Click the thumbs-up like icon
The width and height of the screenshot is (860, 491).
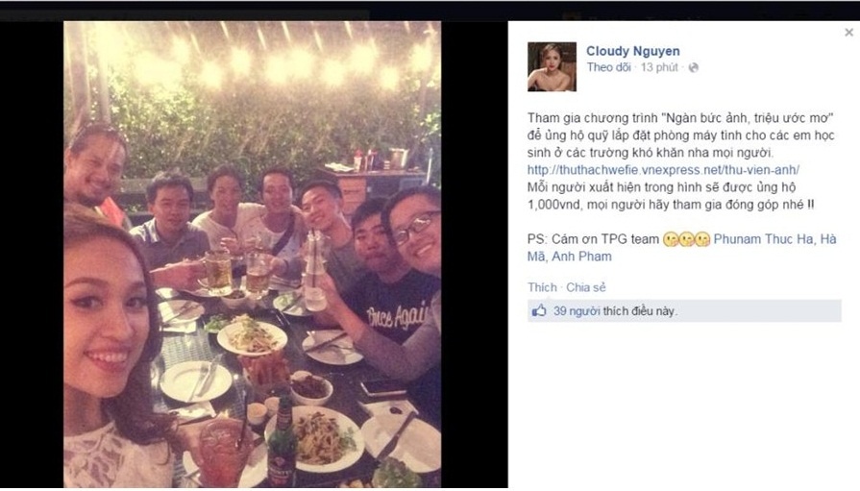click(x=539, y=311)
